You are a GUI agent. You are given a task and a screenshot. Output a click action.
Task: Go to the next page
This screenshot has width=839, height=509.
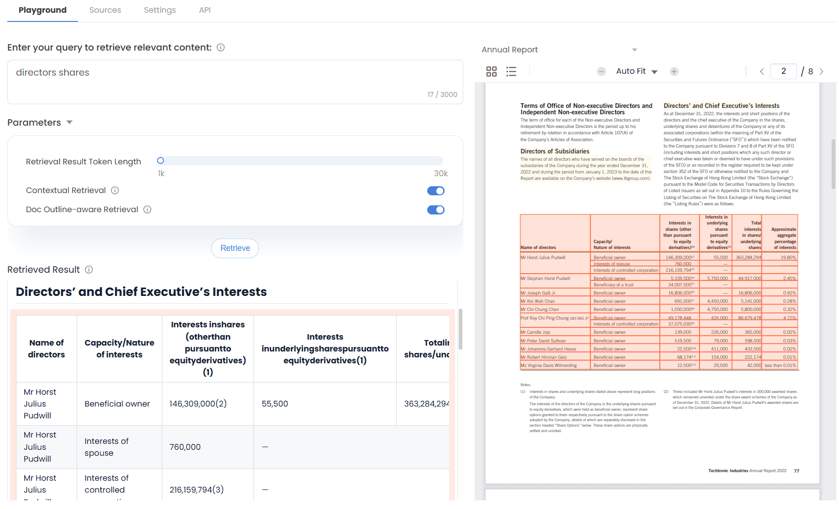click(x=821, y=71)
